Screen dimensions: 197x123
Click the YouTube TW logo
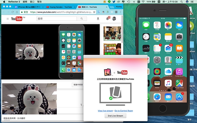(18, 19)
